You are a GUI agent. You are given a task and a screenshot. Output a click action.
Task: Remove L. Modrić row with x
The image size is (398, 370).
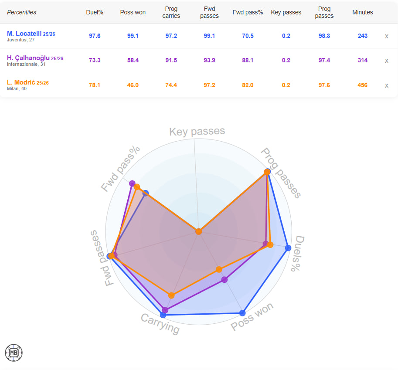coord(386,85)
